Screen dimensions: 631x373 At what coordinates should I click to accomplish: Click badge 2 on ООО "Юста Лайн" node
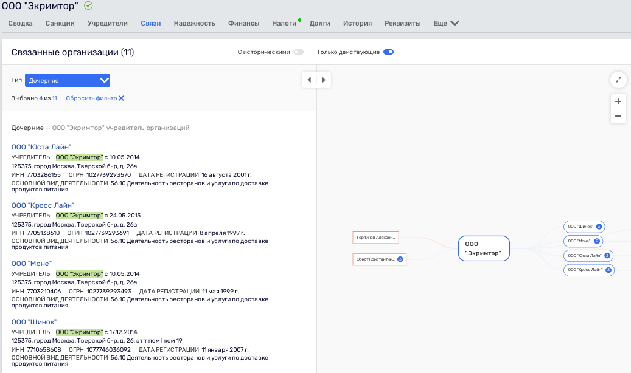607,256
